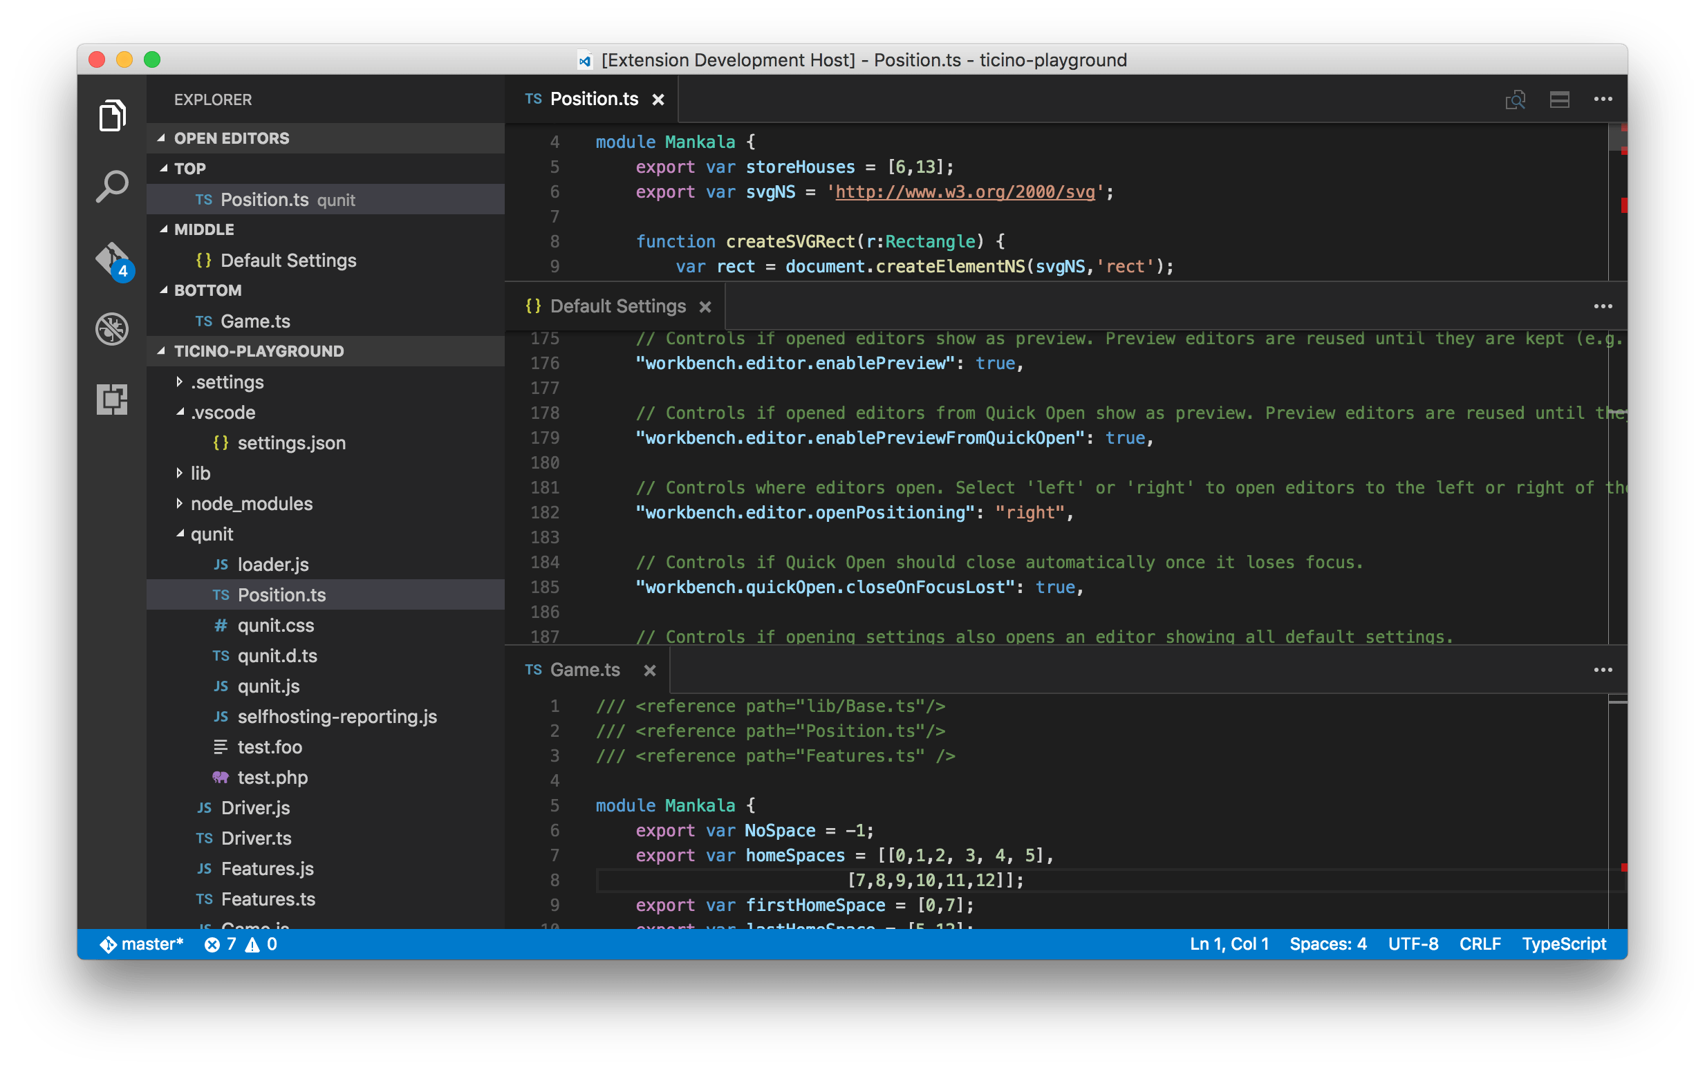Screen dimensions: 1705x1070
Task: Change CRLF line ending in status bar
Action: 1479,944
